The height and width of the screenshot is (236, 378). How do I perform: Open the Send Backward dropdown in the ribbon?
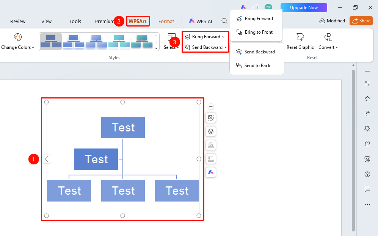point(206,47)
